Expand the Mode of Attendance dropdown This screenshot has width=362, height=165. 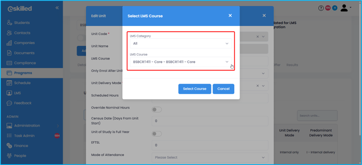pyautogui.click(x=210, y=157)
